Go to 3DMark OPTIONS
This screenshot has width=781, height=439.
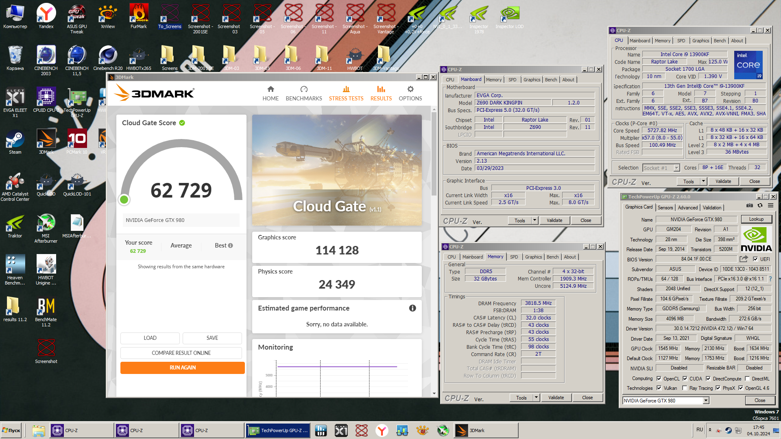pos(410,93)
